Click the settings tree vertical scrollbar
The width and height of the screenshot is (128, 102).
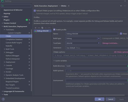pos(31,60)
